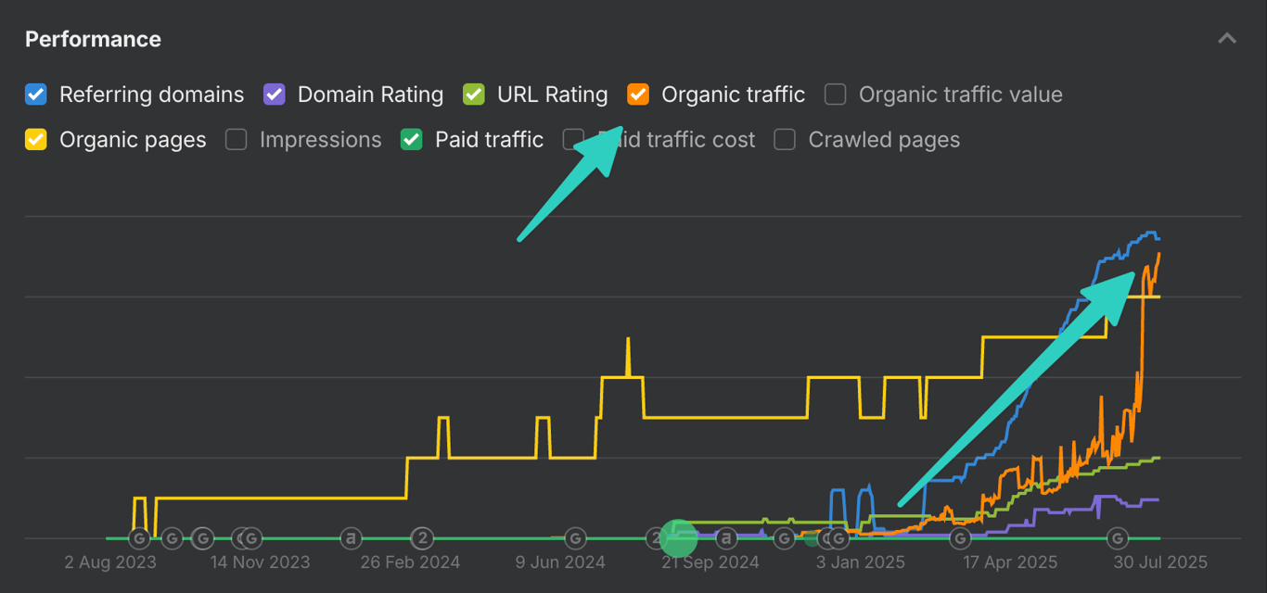Uncheck the Organic pages checkbox
This screenshot has height=593, width=1267.
pos(36,140)
